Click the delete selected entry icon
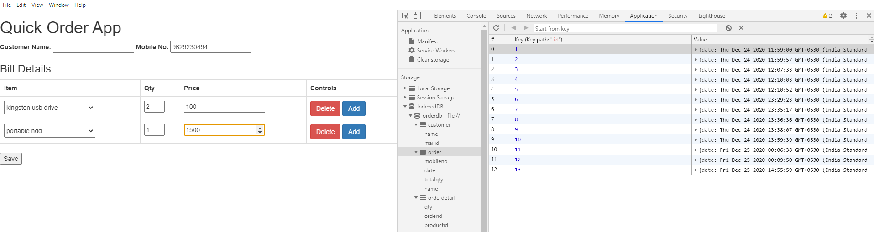The image size is (874, 232). coord(741,28)
